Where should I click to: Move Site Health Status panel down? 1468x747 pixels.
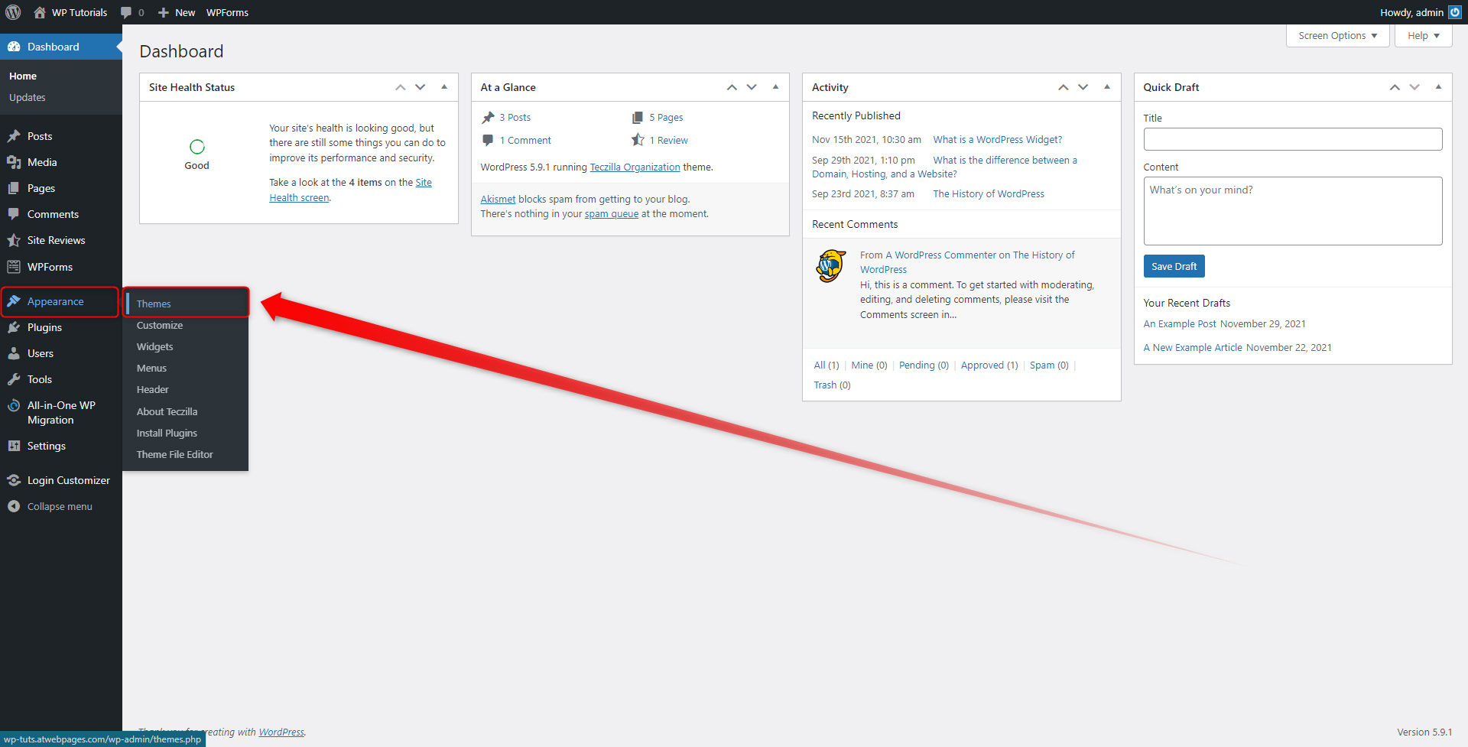pyautogui.click(x=420, y=87)
